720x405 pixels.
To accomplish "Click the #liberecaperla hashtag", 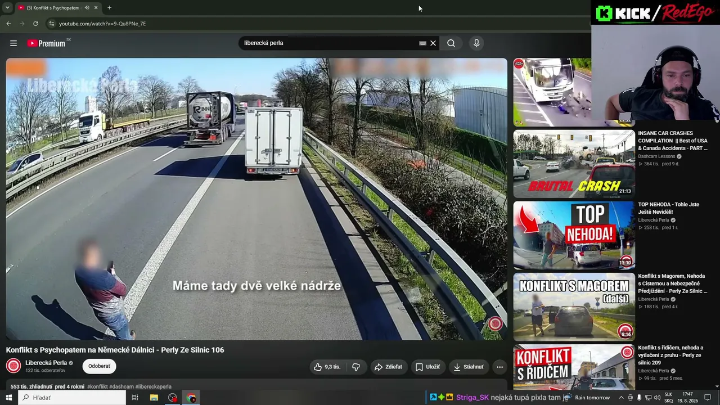I will [154, 387].
